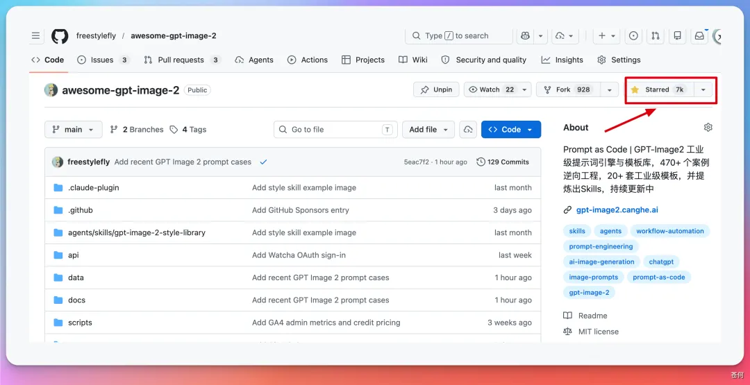Switch to the Insights tab
The width and height of the screenshot is (750, 385).
(562, 60)
